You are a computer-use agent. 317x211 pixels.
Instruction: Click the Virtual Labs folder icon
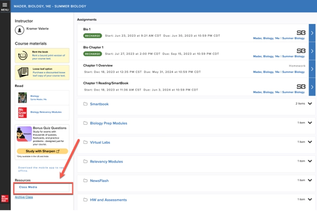point(85,142)
